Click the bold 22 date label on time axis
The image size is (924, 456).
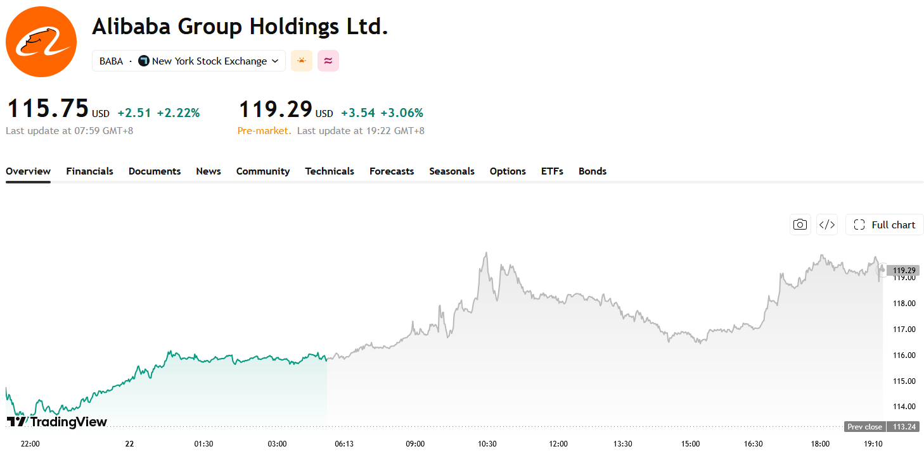(130, 444)
